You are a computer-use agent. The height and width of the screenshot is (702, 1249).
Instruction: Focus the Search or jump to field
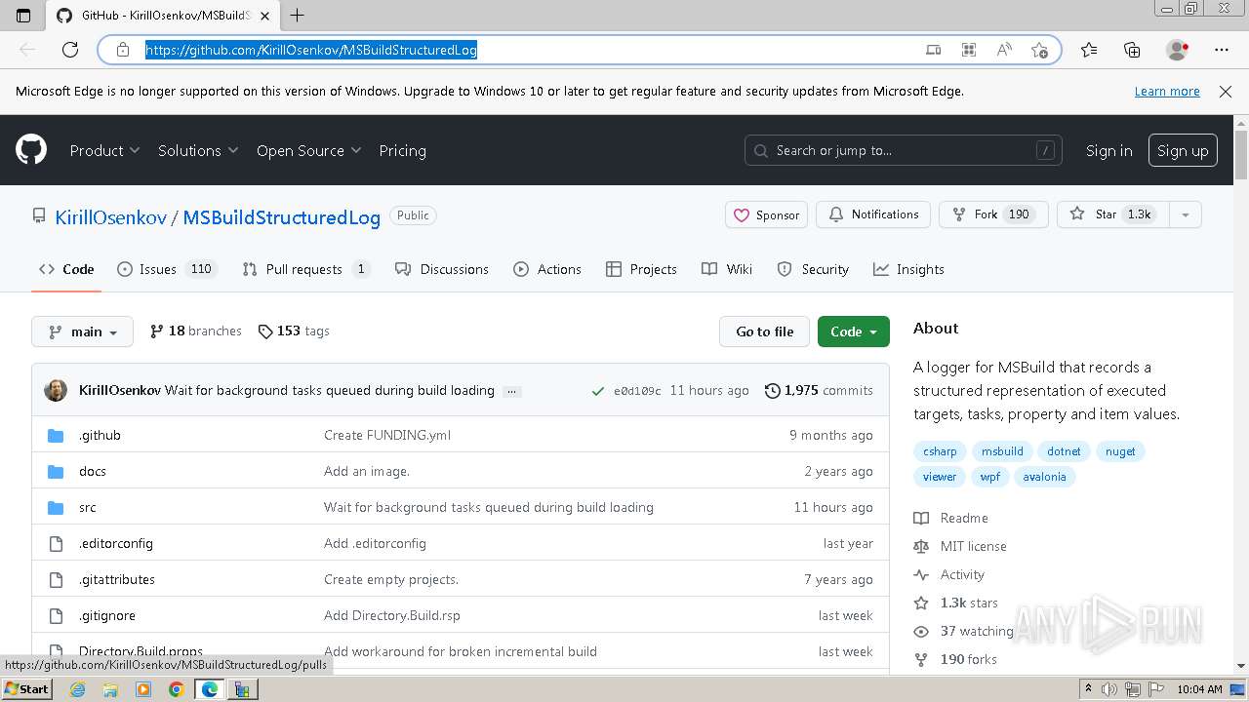pos(904,150)
